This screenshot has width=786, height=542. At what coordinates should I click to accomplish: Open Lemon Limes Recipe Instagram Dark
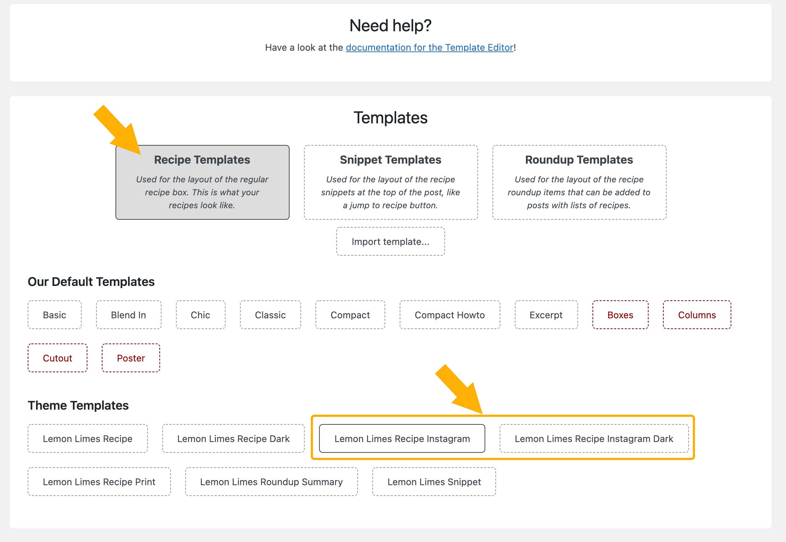tap(594, 439)
